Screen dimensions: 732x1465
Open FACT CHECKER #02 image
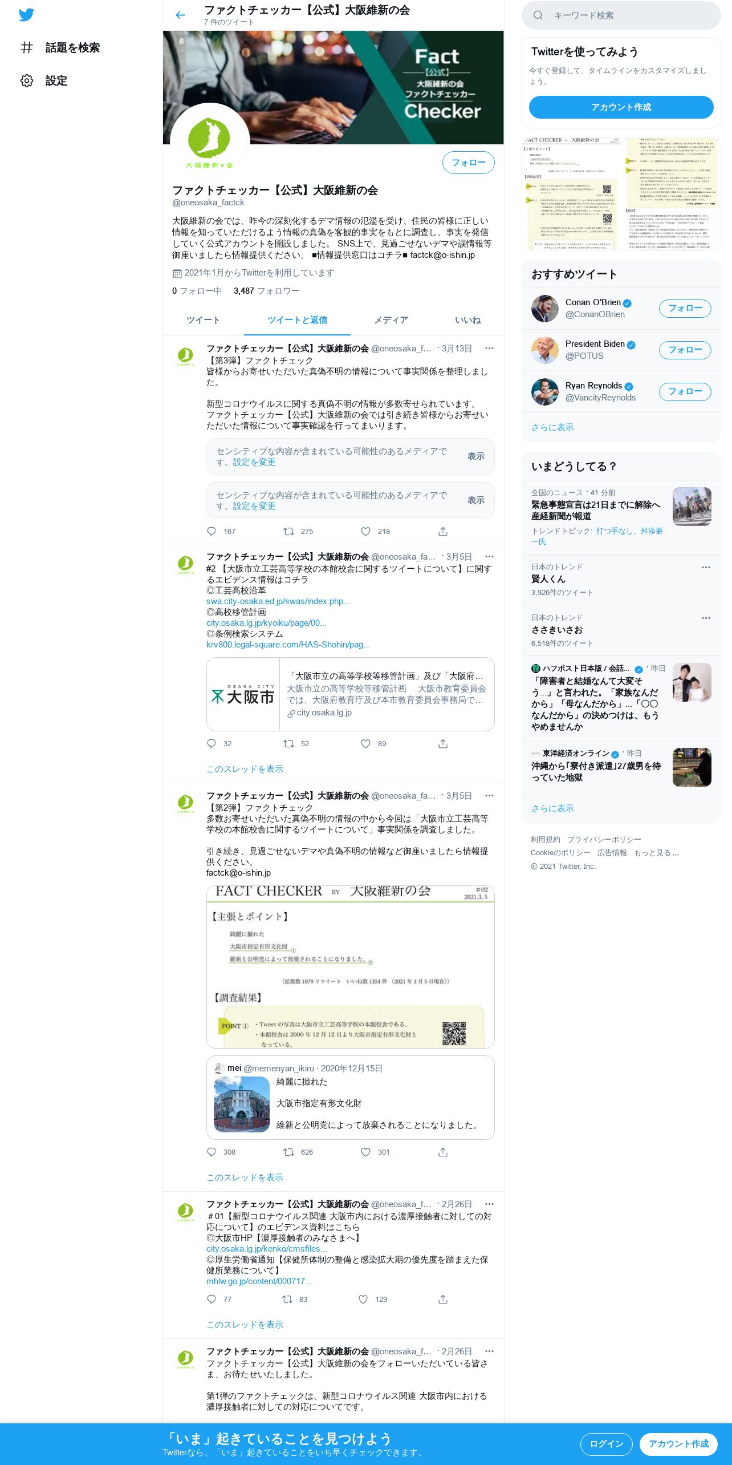351,967
